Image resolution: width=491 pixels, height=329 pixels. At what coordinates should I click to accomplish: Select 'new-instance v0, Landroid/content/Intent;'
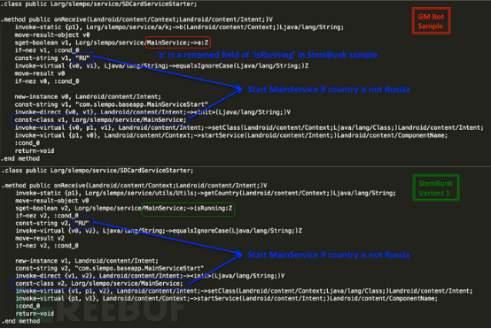click(88, 97)
